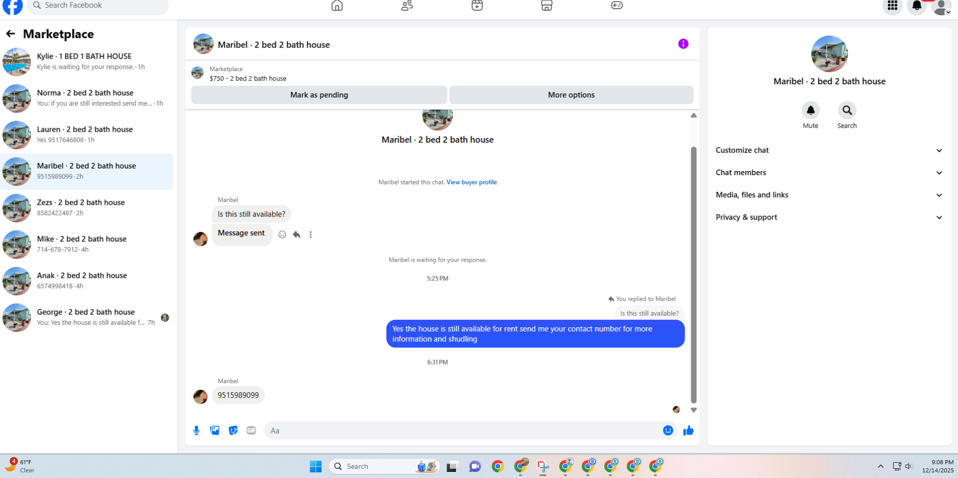Expand the Privacy & support section
Screen dimensions: 958x478
pyautogui.click(x=829, y=217)
